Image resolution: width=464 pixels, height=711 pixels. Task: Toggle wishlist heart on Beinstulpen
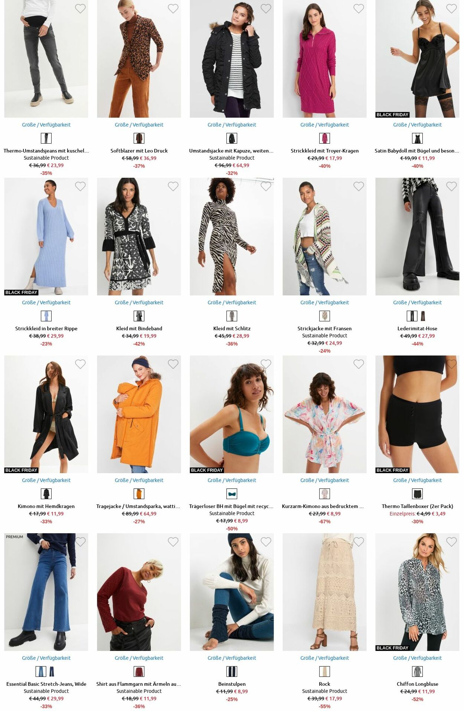[266, 542]
